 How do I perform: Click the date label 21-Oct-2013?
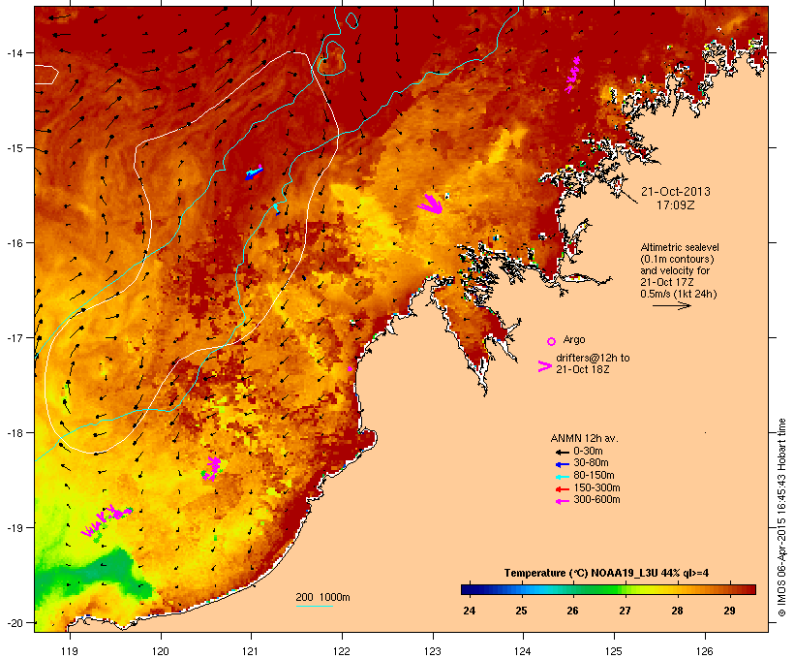676,192
